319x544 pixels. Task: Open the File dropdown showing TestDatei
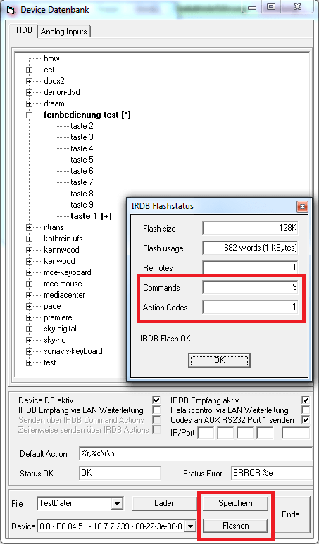tap(118, 504)
